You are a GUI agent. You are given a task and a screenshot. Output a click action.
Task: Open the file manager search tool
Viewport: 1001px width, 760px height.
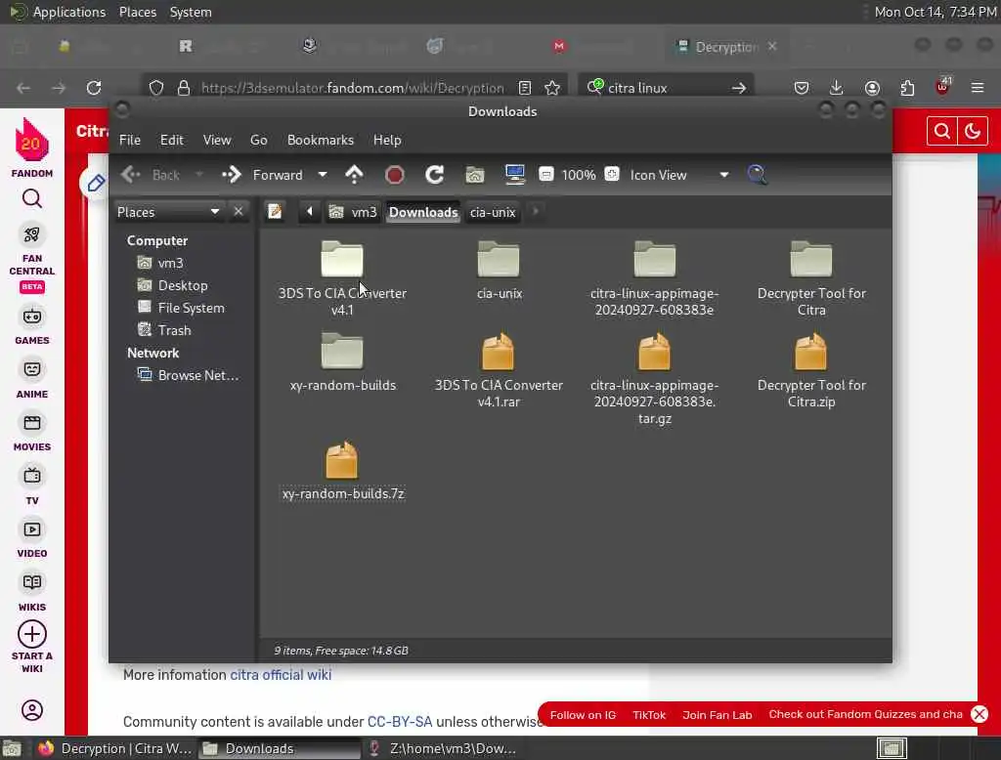point(758,174)
